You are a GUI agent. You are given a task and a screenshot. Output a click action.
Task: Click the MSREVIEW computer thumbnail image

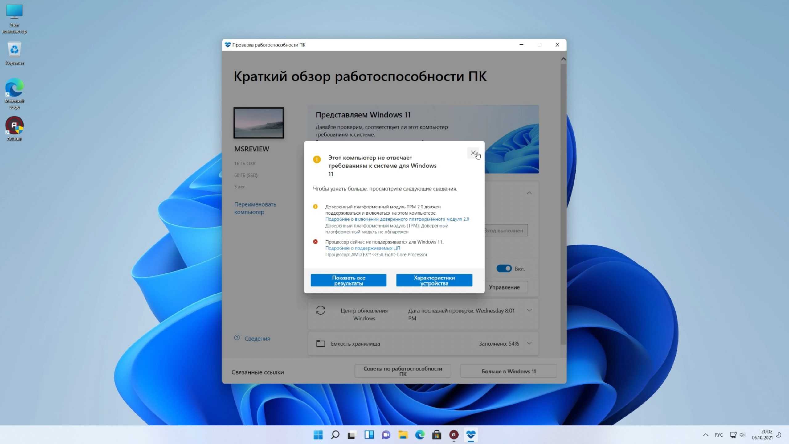click(259, 123)
